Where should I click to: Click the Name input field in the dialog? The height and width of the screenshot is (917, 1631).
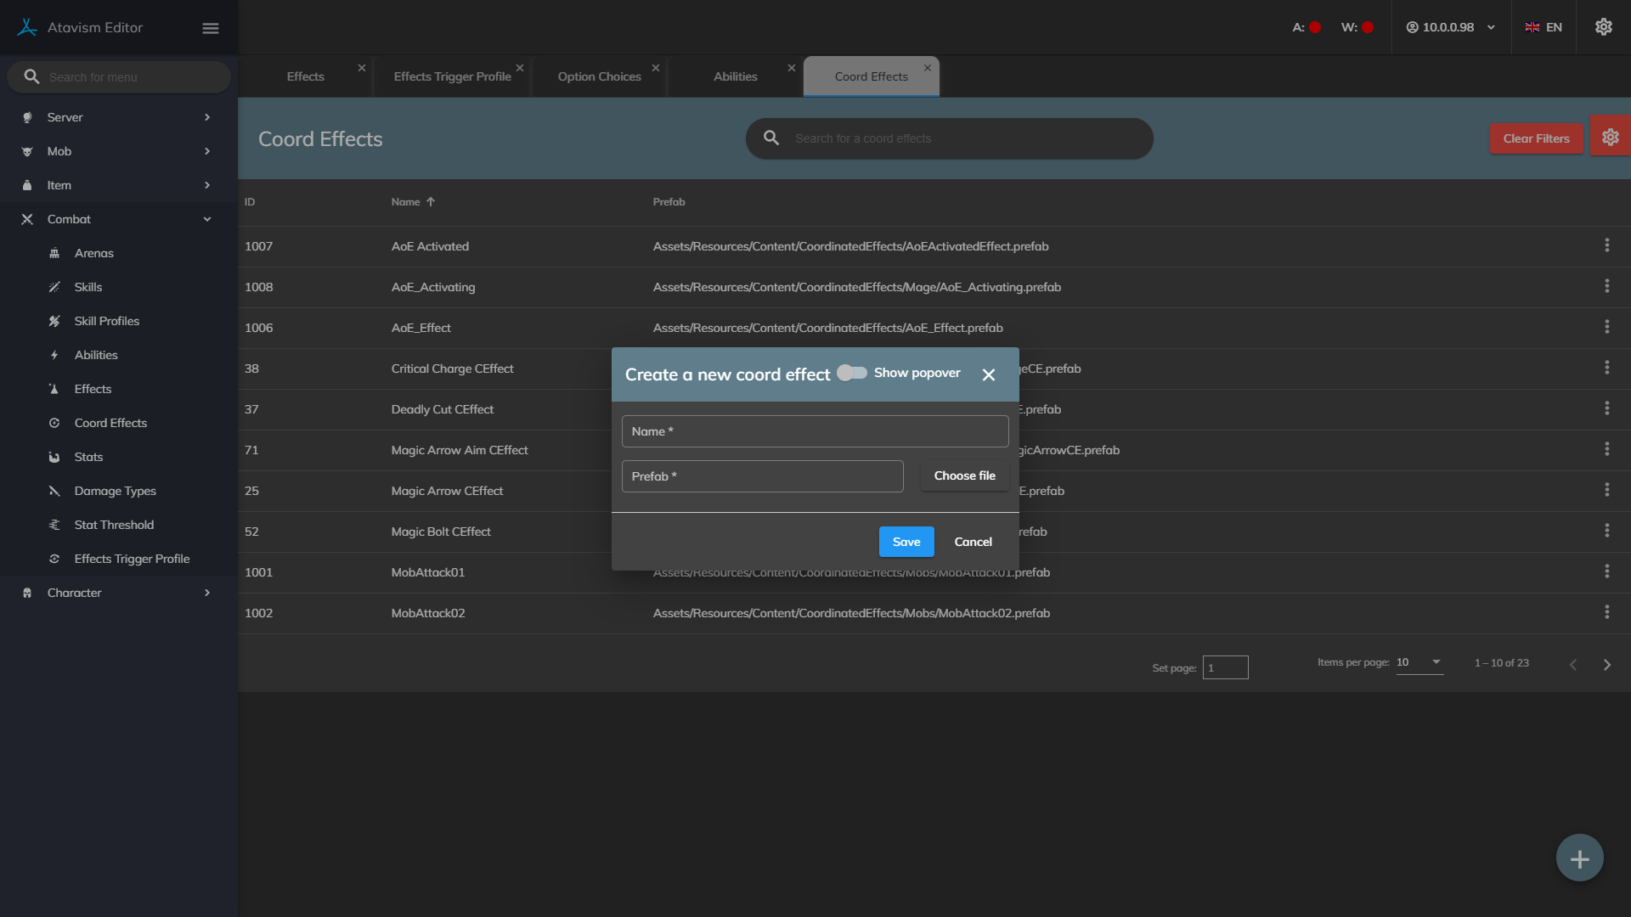pos(815,431)
